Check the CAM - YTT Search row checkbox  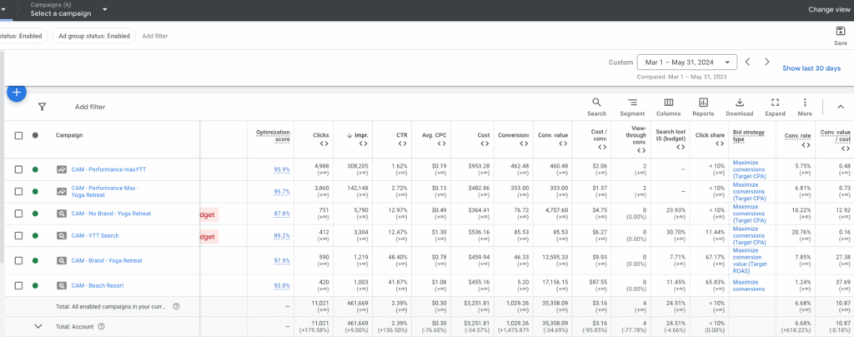18,236
